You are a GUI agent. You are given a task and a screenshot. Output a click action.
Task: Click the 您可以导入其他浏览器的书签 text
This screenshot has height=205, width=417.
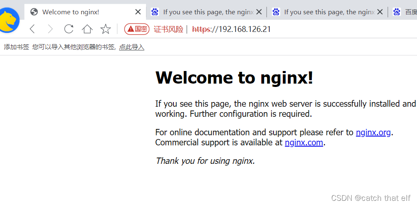74,47
